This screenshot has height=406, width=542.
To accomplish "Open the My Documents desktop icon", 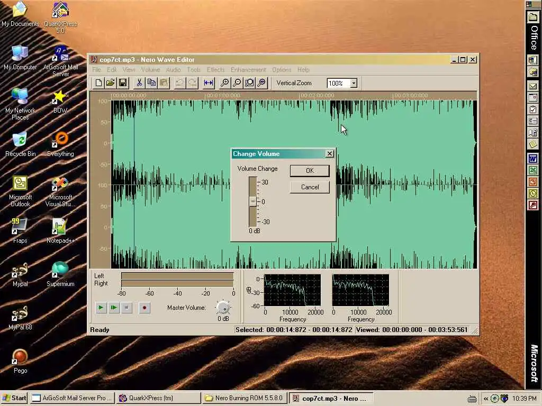I will [21, 14].
